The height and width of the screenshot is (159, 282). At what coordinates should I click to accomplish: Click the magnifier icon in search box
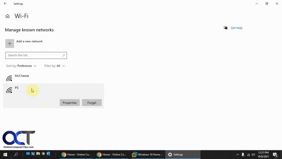point(63,55)
